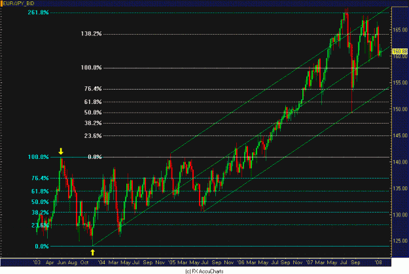The width and height of the screenshot is (409, 274).
Task: Select the yellow down arrow at the 2003 high
Action: tap(61, 151)
